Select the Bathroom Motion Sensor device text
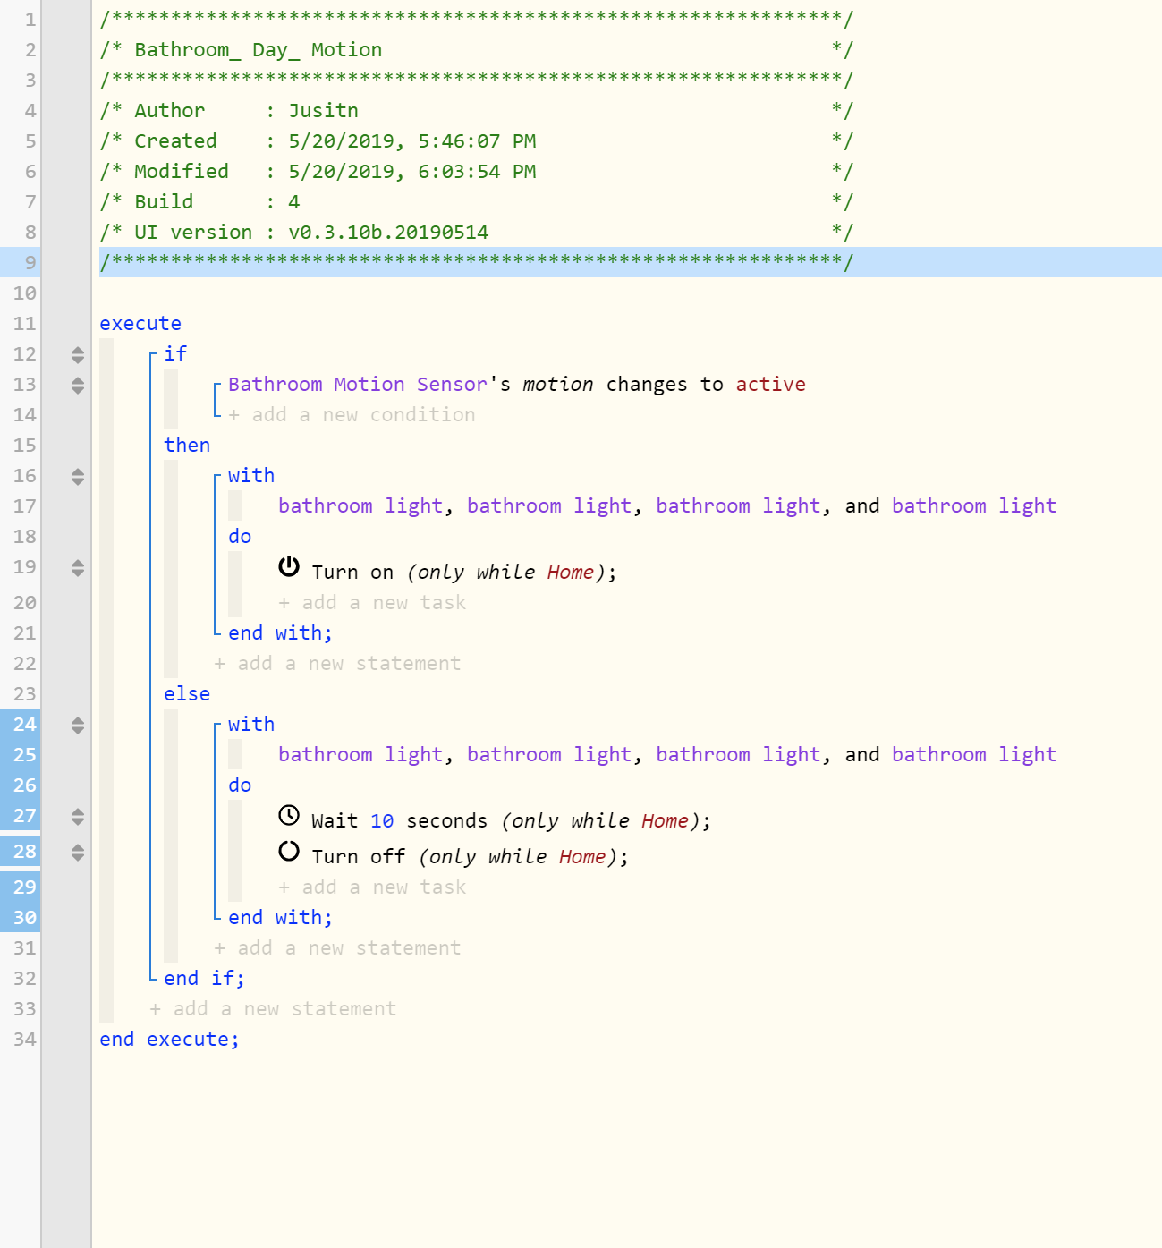1162x1248 pixels. click(358, 384)
